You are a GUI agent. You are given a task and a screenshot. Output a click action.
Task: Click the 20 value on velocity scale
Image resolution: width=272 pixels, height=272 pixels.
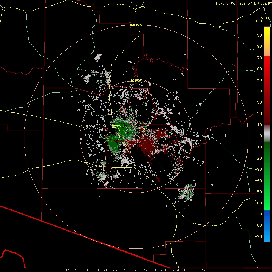pos(260,114)
